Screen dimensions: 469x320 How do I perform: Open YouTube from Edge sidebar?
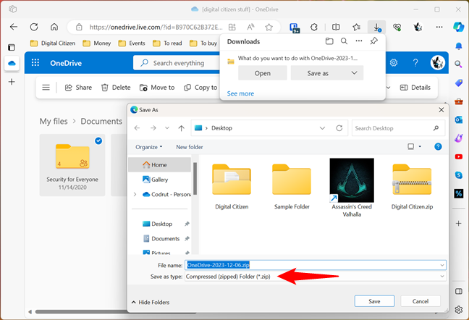[x=459, y=156]
